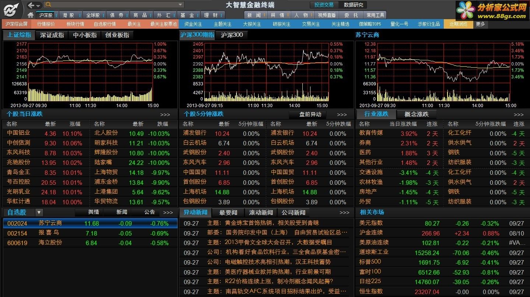
Task: Select the 行情报价 sub-tab
Action: (x=46, y=24)
